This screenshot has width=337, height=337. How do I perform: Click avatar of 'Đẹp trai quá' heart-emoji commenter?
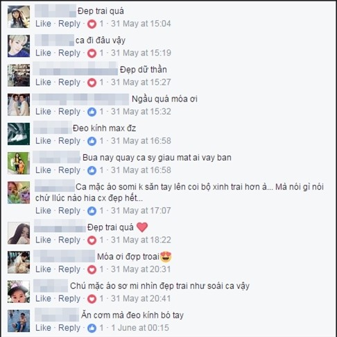coord(19,233)
